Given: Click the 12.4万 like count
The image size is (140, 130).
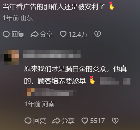Looking at the screenshot, I should click(78, 35).
